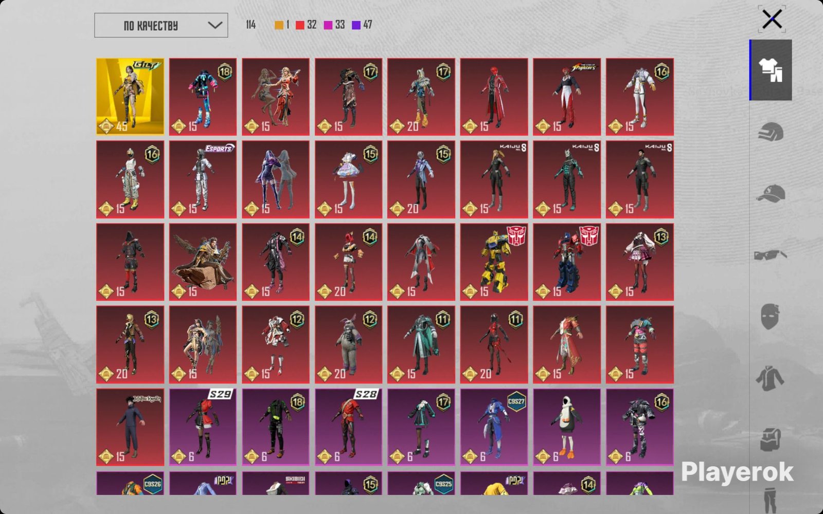
Task: Open the pants category icon
Action: click(771, 501)
